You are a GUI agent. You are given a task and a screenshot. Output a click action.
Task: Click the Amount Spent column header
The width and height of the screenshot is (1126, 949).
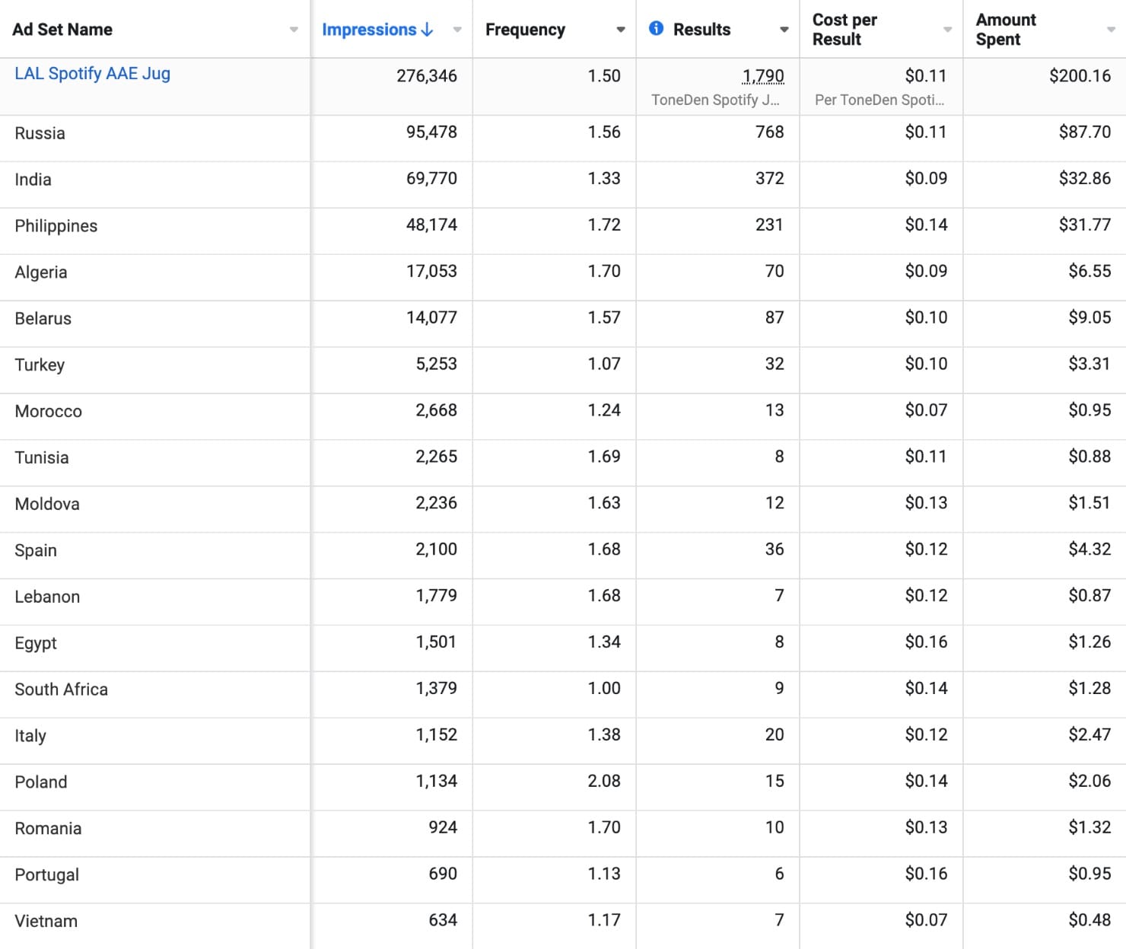[x=1006, y=30]
